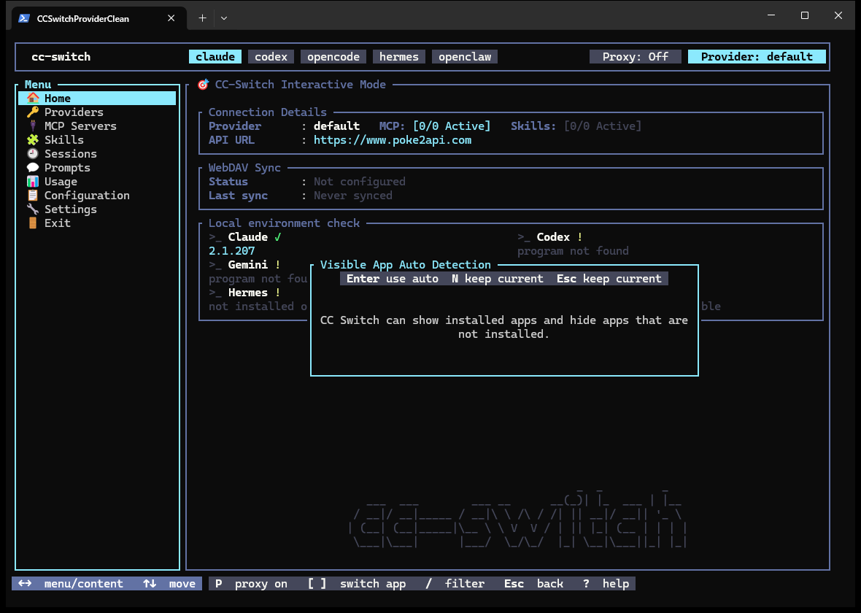
Task: Open MCP Servers in the Menu
Action: 97,126
